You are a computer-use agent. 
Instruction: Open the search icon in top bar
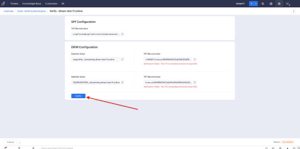point(263,4)
